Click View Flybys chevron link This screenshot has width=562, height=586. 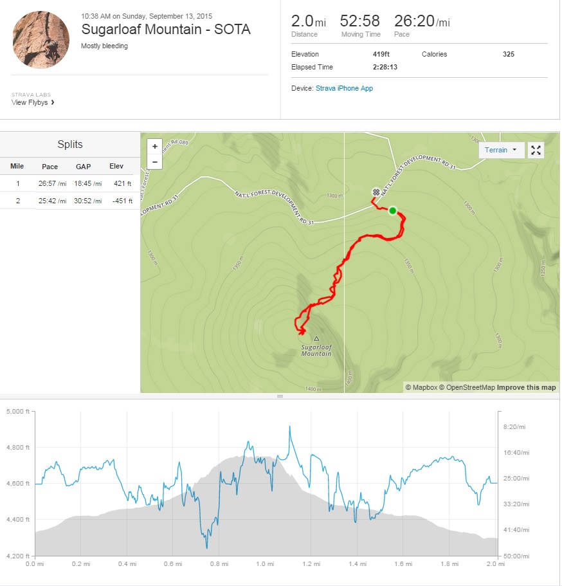[x=33, y=102]
